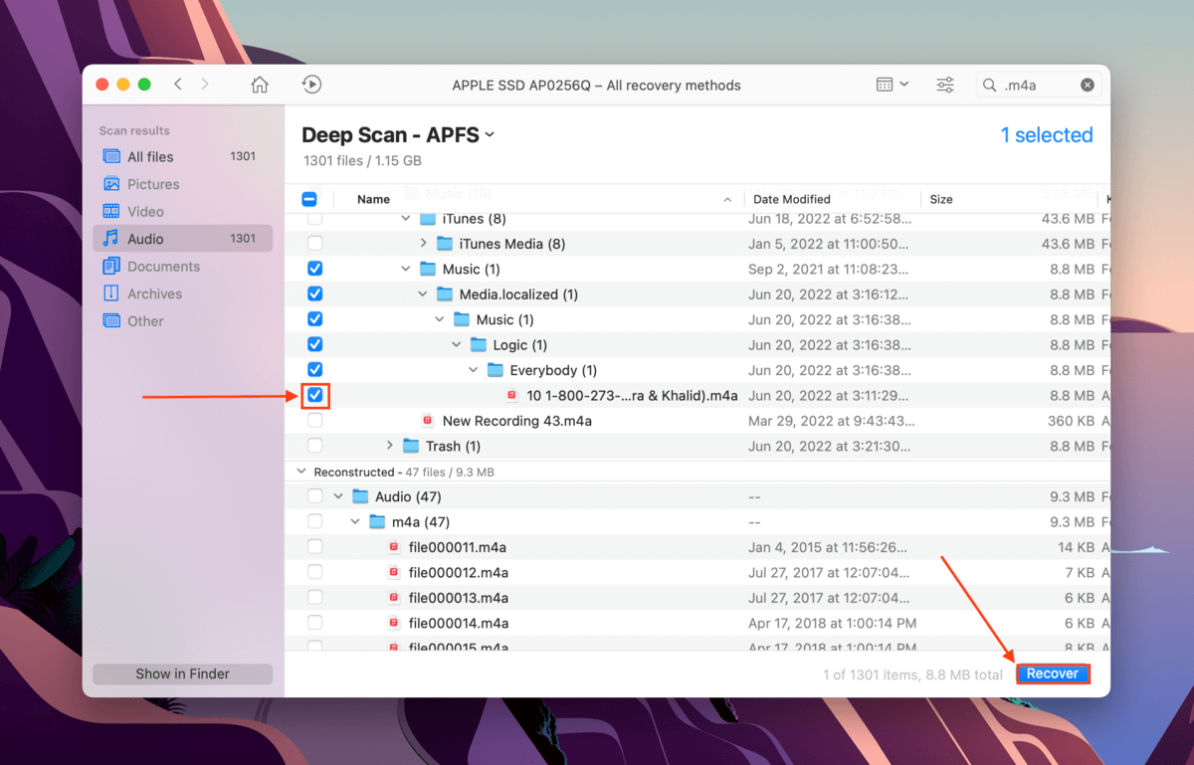Uncheck the Logic (1) folder checkbox
The width and height of the screenshot is (1194, 765).
tap(314, 345)
